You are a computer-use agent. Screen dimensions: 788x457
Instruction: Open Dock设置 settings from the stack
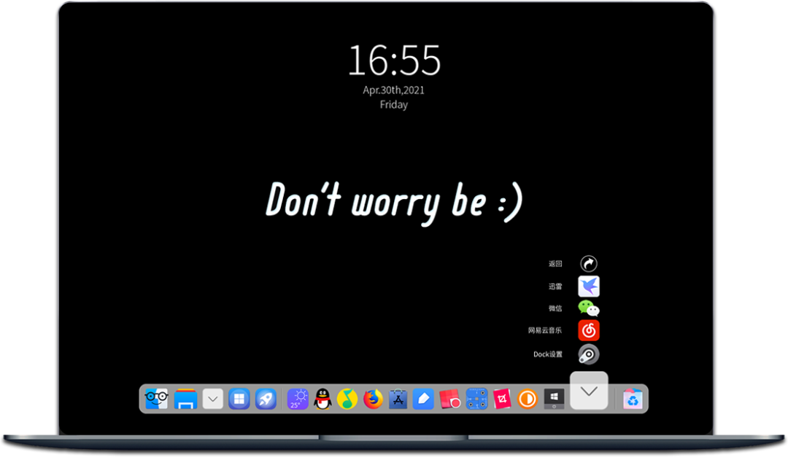pyautogui.click(x=588, y=354)
